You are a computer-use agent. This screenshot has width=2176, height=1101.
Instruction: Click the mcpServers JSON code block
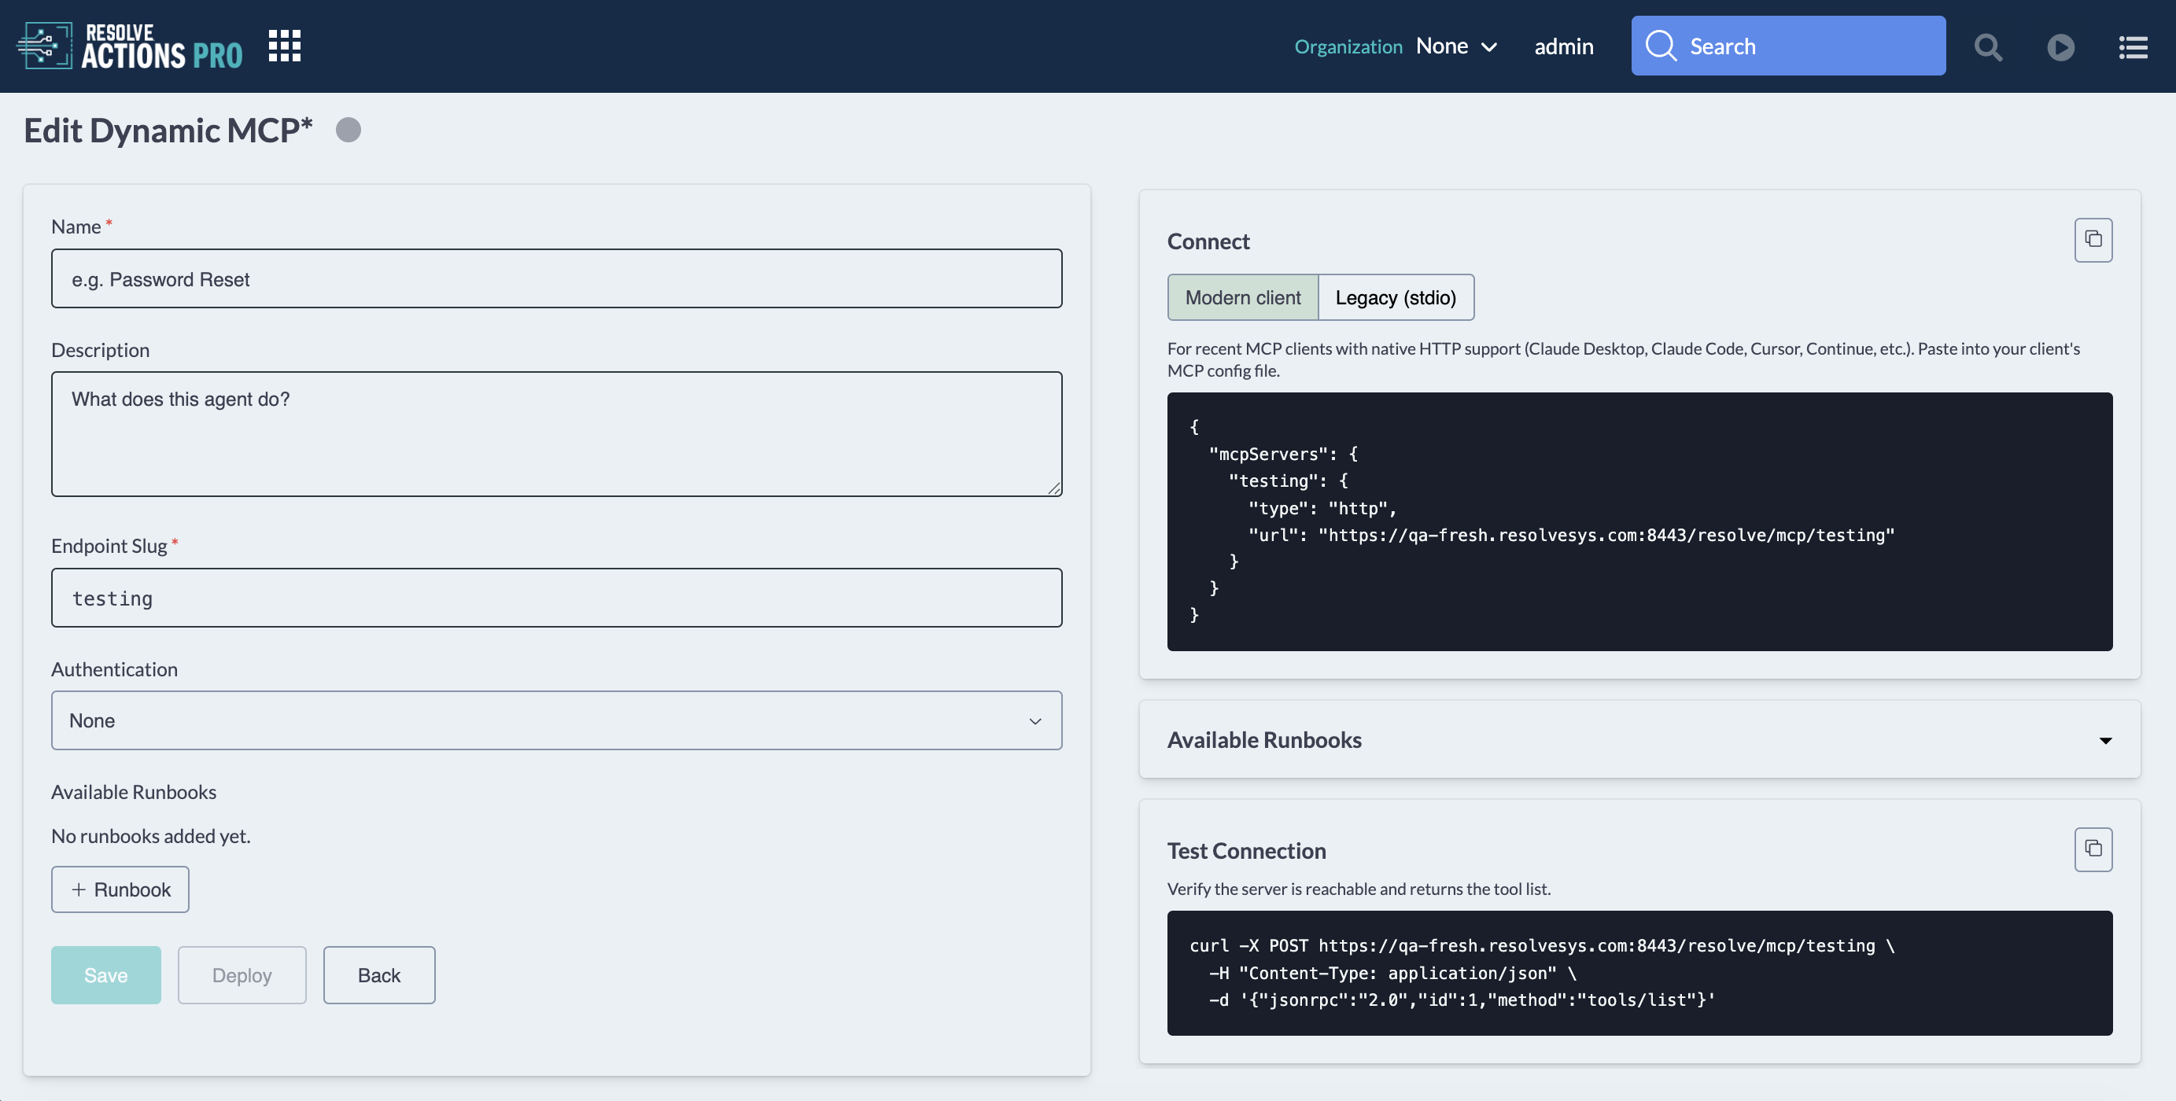pyautogui.click(x=1639, y=521)
